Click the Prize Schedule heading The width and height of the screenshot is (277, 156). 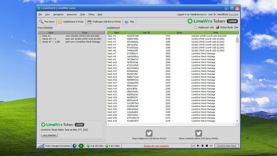tap(45, 27)
